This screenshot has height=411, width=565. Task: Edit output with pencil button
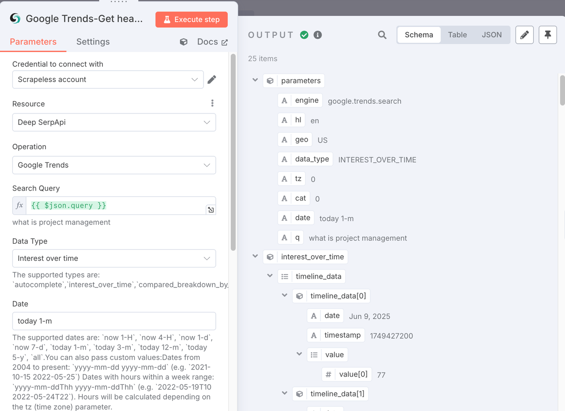pos(524,35)
